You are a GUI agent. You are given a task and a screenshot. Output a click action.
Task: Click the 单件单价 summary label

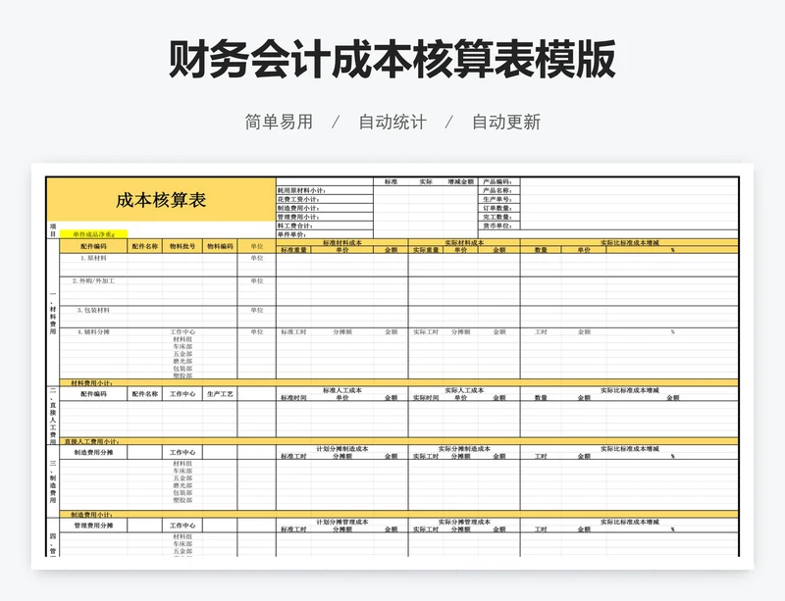pos(291,234)
